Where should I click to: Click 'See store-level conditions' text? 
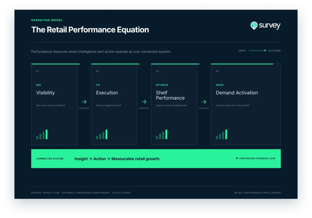[51, 105]
